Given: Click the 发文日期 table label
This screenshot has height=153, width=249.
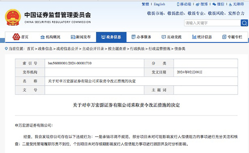Looking at the screenshot, I should pos(159,72).
